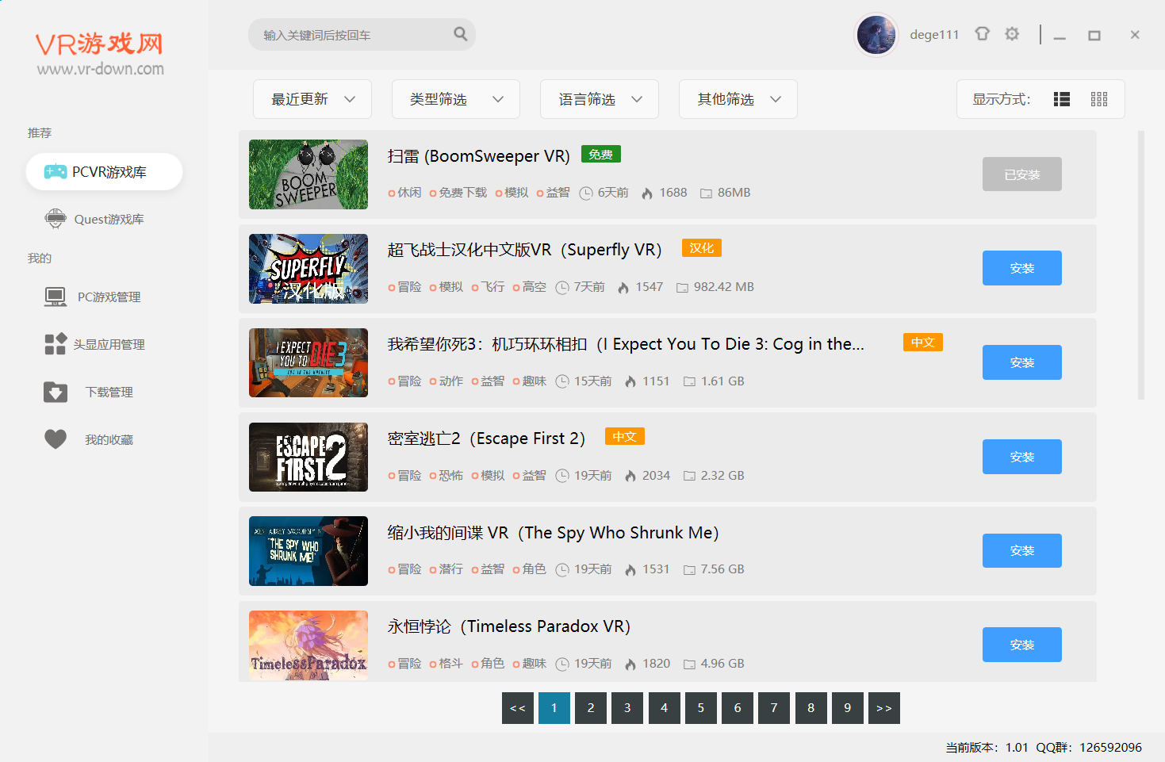Open I Expect You To Die 3 thumbnail
This screenshot has height=762, width=1165.
[308, 362]
